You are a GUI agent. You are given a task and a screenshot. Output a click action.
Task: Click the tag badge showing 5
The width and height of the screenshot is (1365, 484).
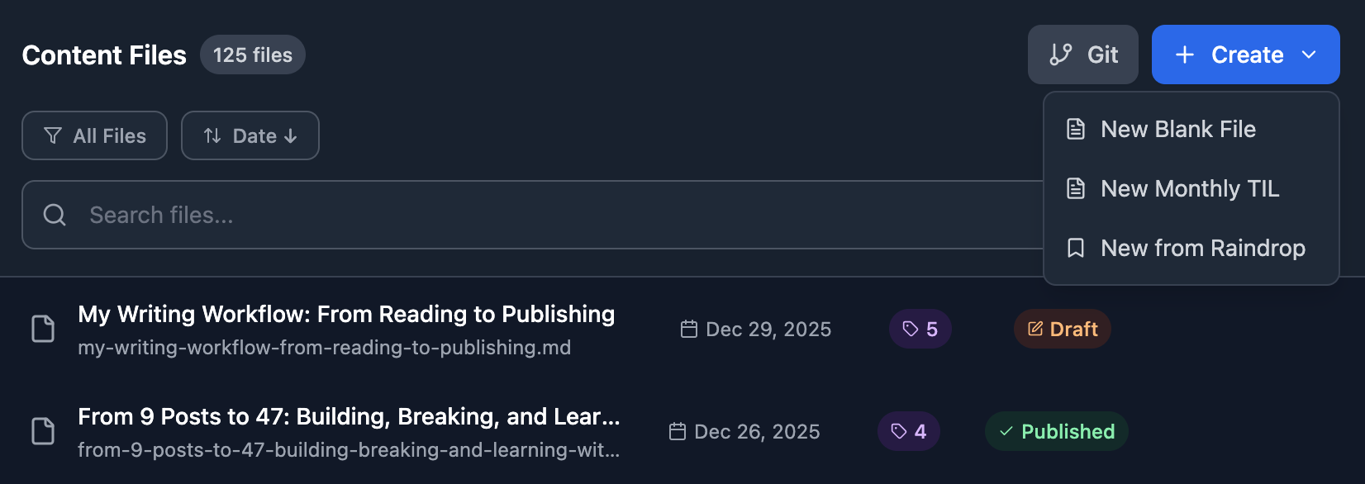[x=920, y=329]
